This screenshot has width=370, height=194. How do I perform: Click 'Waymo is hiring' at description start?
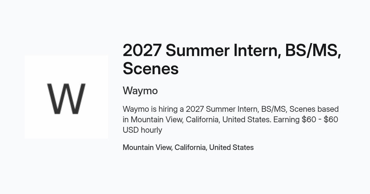tap(149, 109)
